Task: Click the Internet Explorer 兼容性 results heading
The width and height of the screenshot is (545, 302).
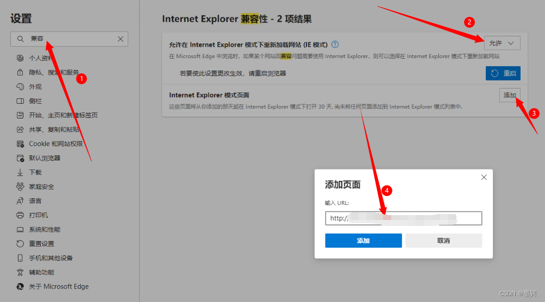Action: pos(237,19)
